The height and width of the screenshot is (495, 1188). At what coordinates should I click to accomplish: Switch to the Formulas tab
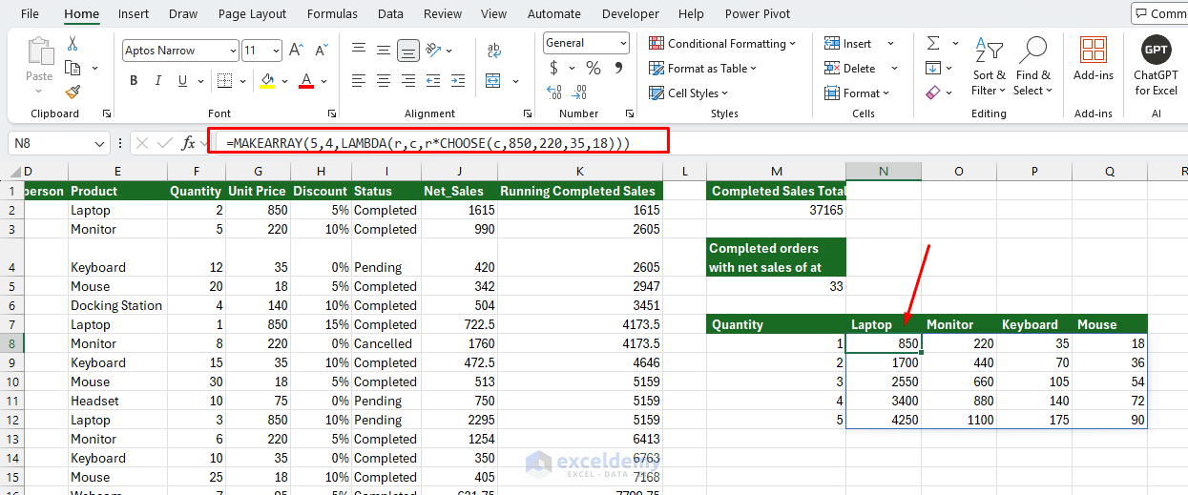pyautogui.click(x=332, y=13)
